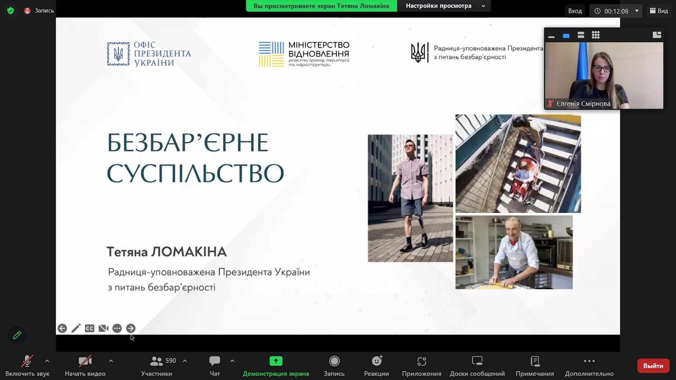Click the chef in kitchen photo

514,252
